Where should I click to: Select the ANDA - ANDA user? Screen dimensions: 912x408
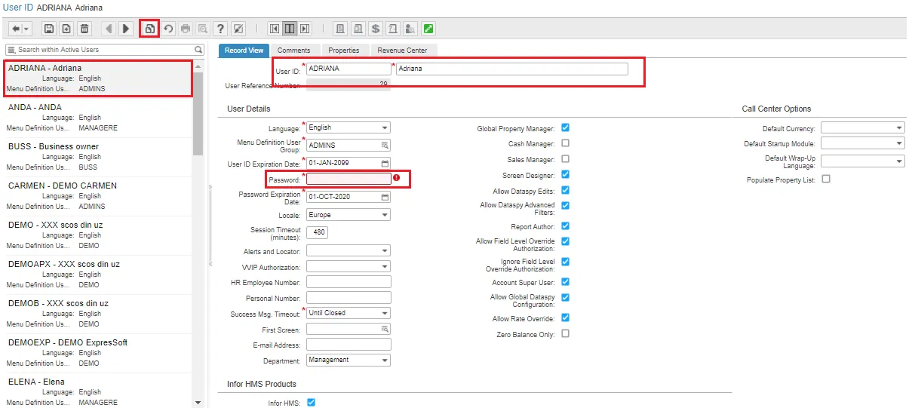(99, 118)
